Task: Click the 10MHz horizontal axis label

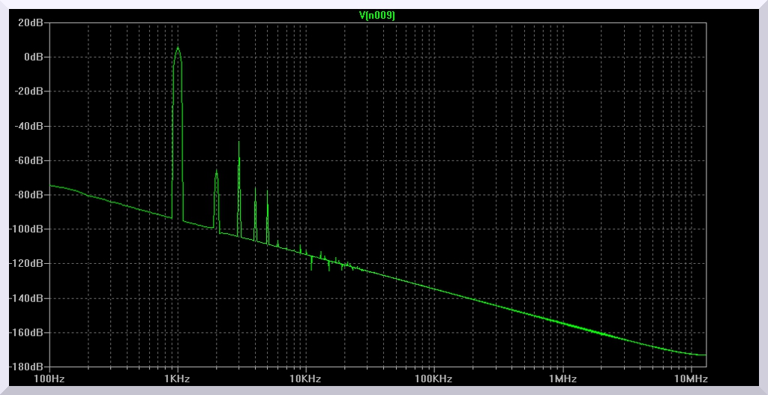Action: coord(691,379)
